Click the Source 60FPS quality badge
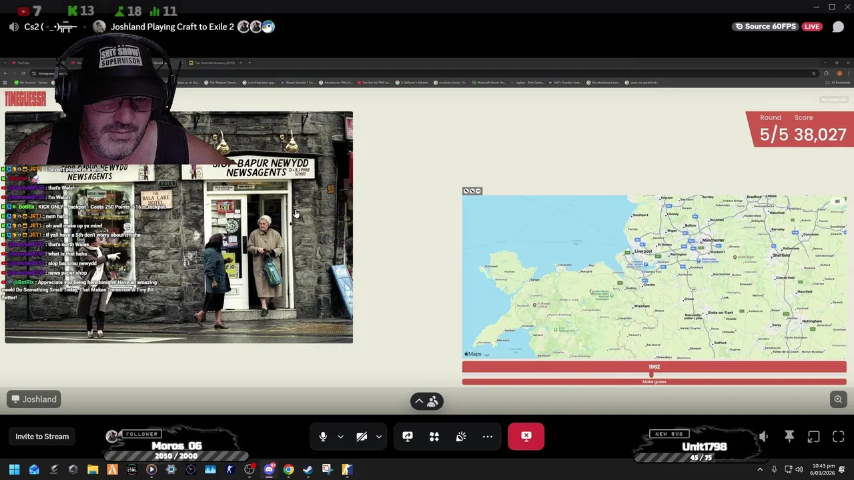The height and width of the screenshot is (480, 854). [765, 27]
